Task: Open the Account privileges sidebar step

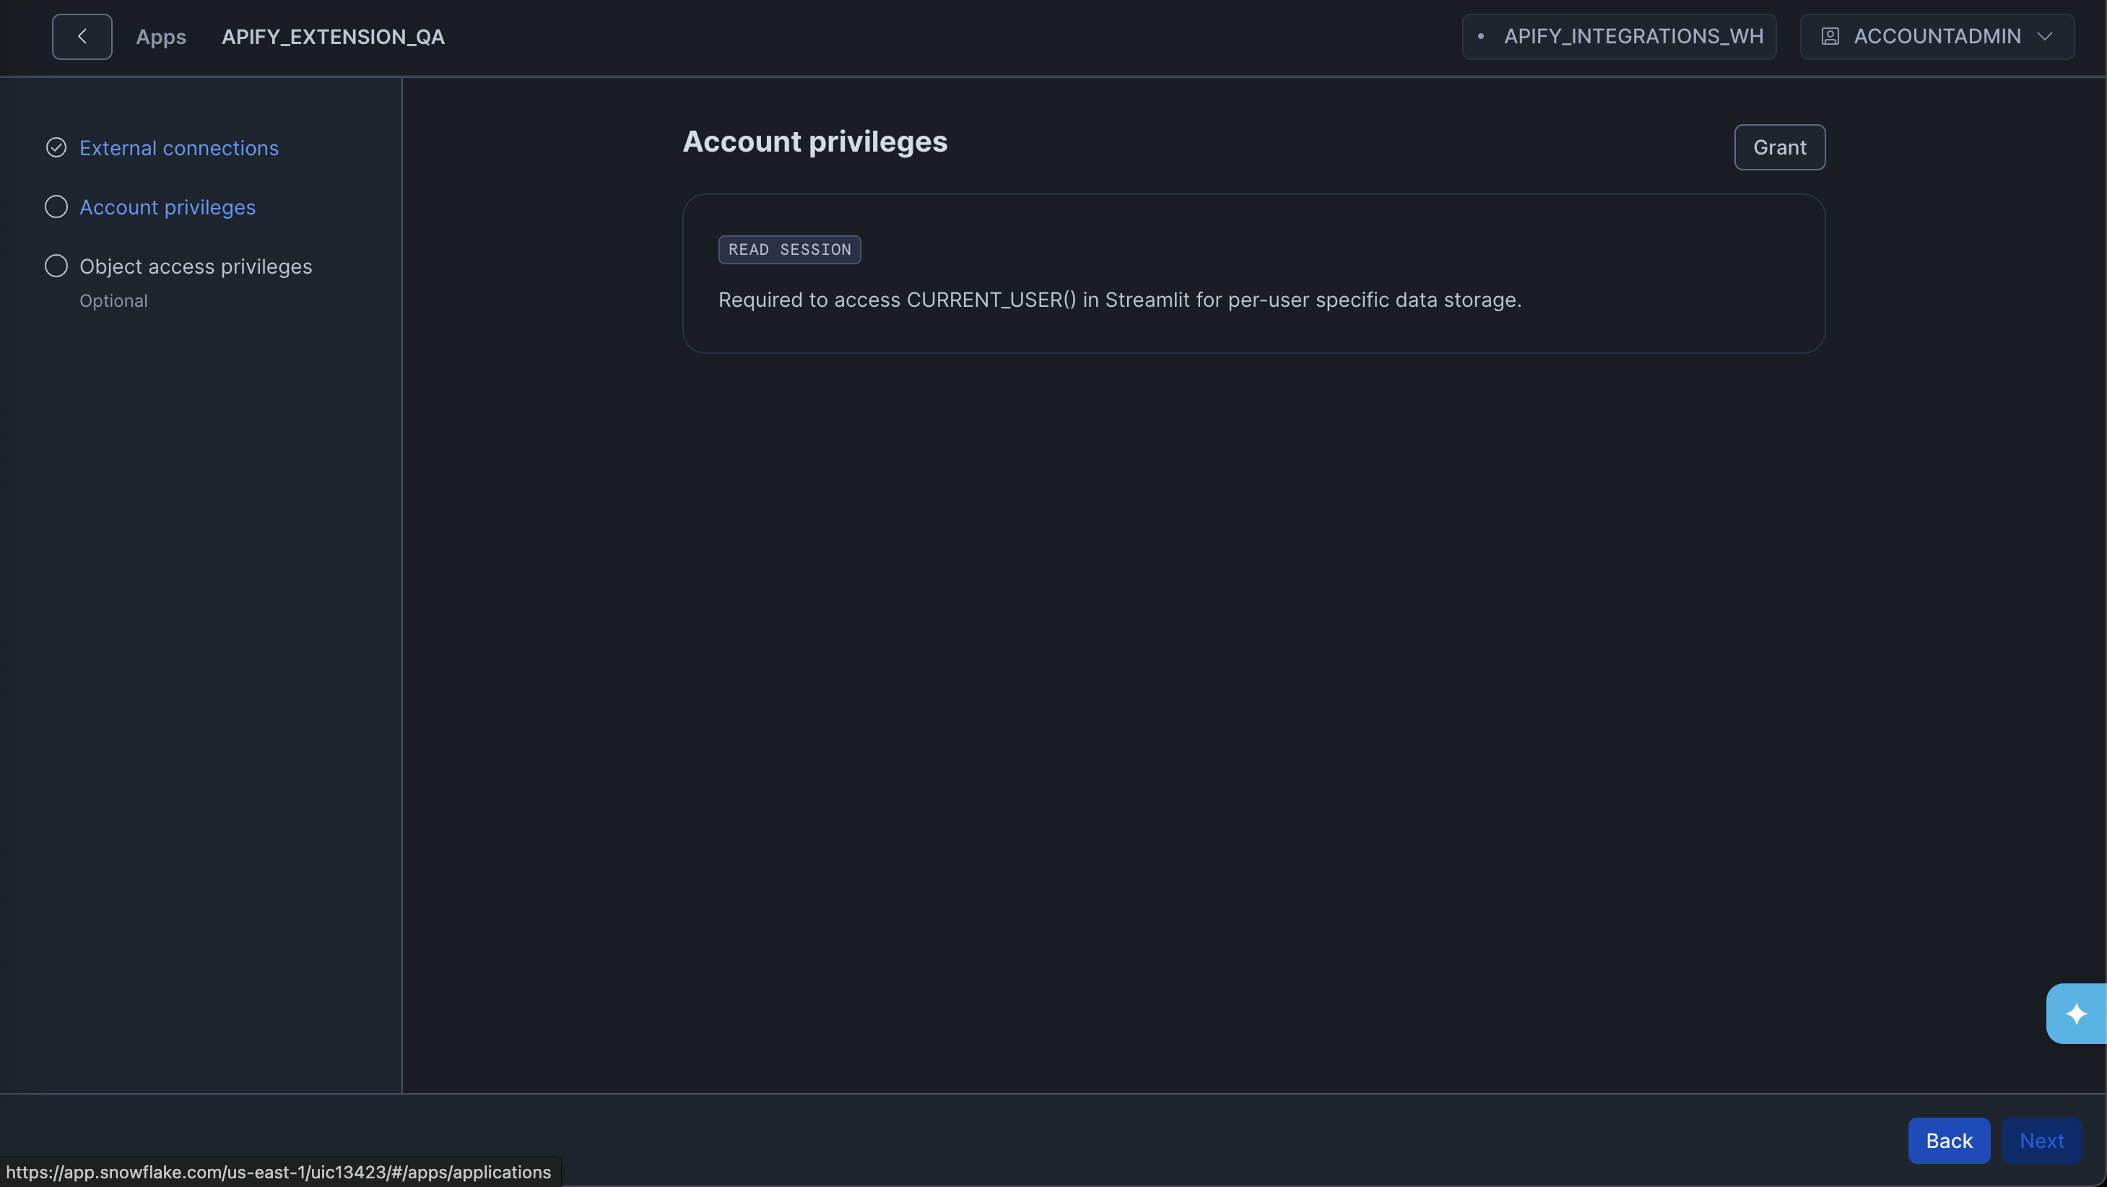Action: [x=168, y=207]
